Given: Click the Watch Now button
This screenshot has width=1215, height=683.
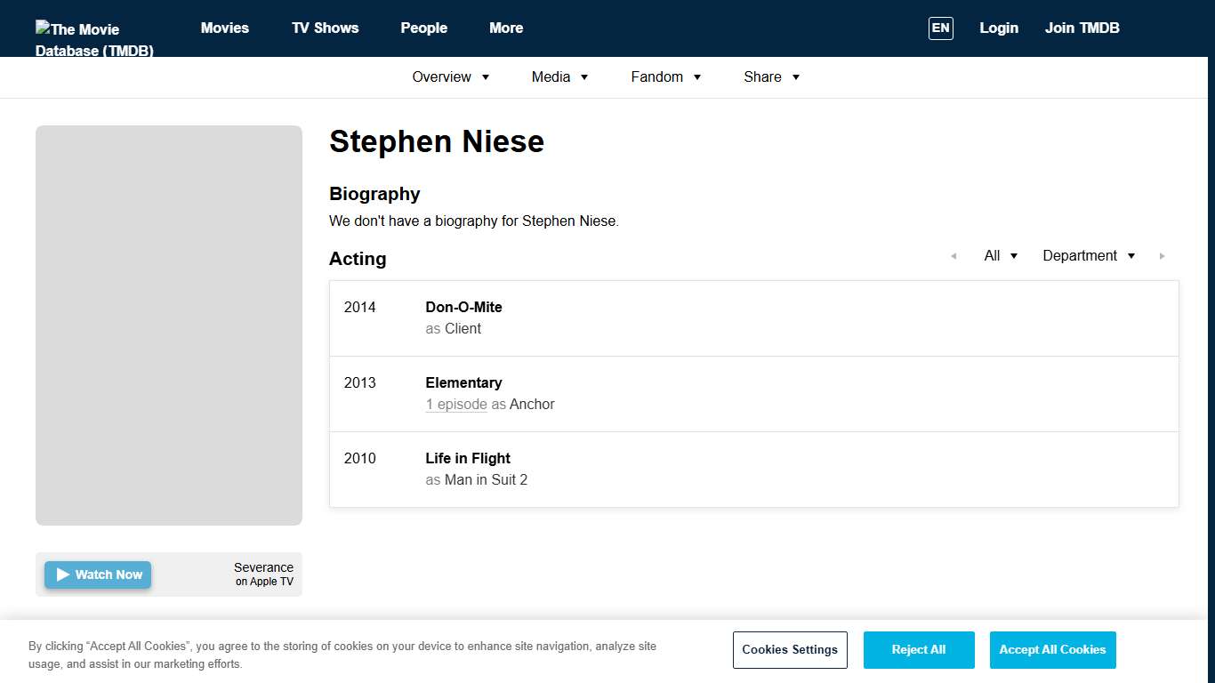Looking at the screenshot, I should point(98,575).
